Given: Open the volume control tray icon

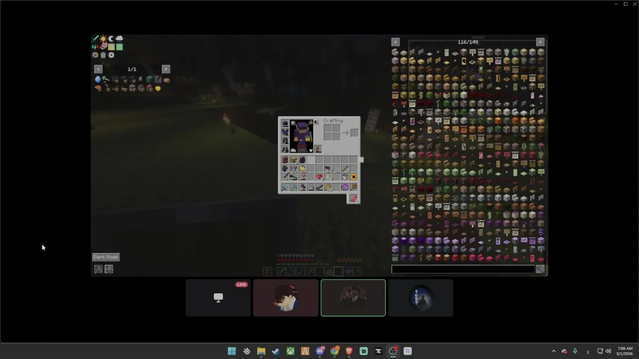Looking at the screenshot, I should 608,351.
